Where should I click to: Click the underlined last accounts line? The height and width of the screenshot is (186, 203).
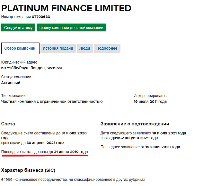(x=45, y=152)
